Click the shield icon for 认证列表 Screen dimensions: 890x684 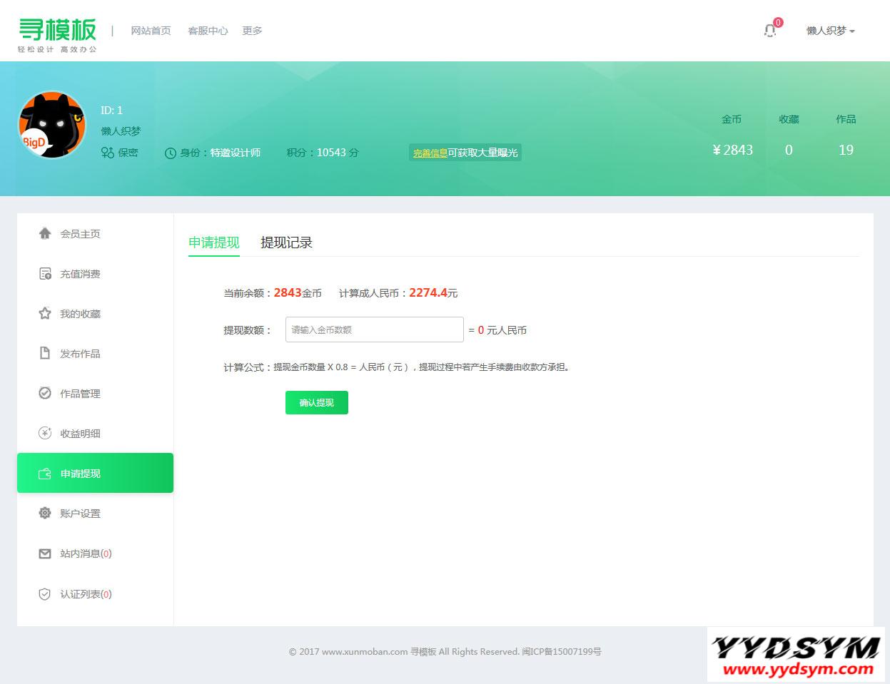click(x=45, y=594)
